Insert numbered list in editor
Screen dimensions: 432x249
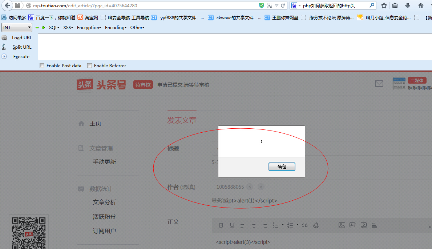tap(290, 225)
